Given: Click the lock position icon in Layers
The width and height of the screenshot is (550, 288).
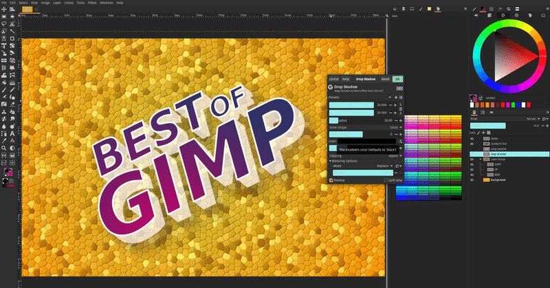Looking at the screenshot, I should click(483, 133).
